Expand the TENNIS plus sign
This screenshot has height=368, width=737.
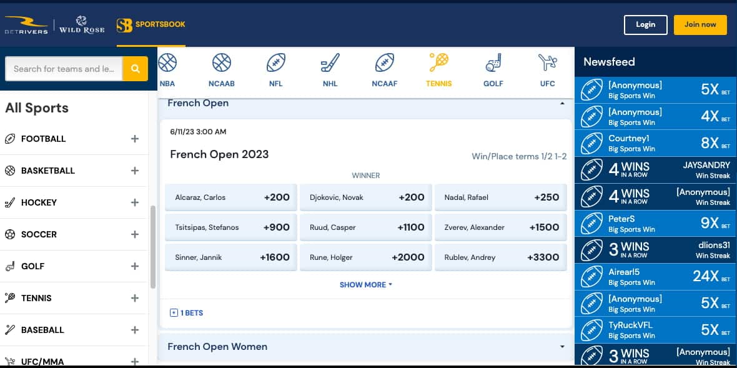click(135, 298)
